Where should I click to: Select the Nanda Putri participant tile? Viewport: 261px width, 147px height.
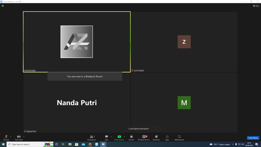pos(77,102)
